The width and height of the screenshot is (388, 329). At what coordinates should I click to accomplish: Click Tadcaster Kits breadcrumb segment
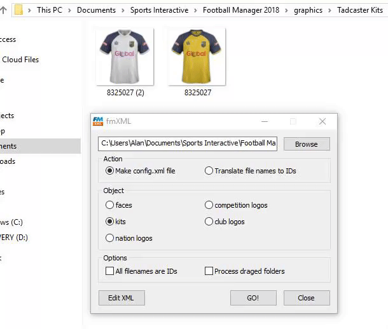[x=360, y=10]
